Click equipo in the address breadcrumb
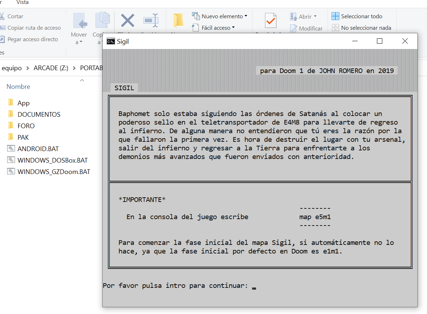427x314 pixels. click(x=11, y=68)
